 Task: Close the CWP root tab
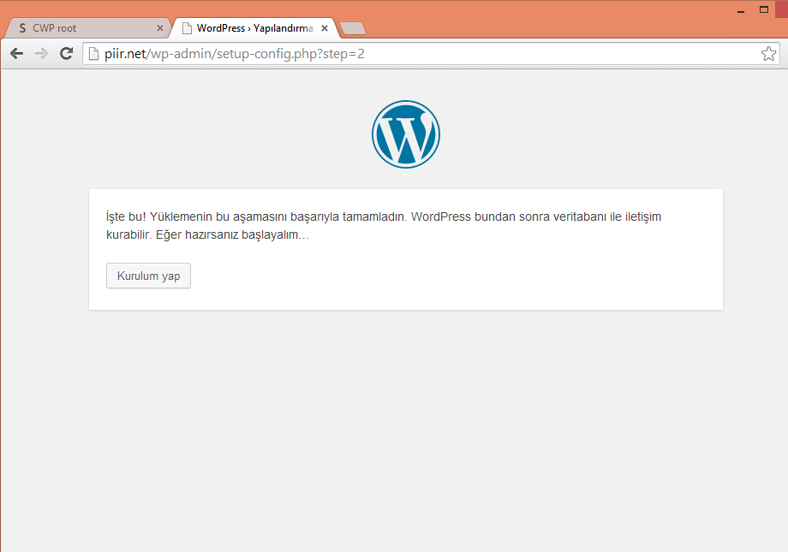[160, 28]
